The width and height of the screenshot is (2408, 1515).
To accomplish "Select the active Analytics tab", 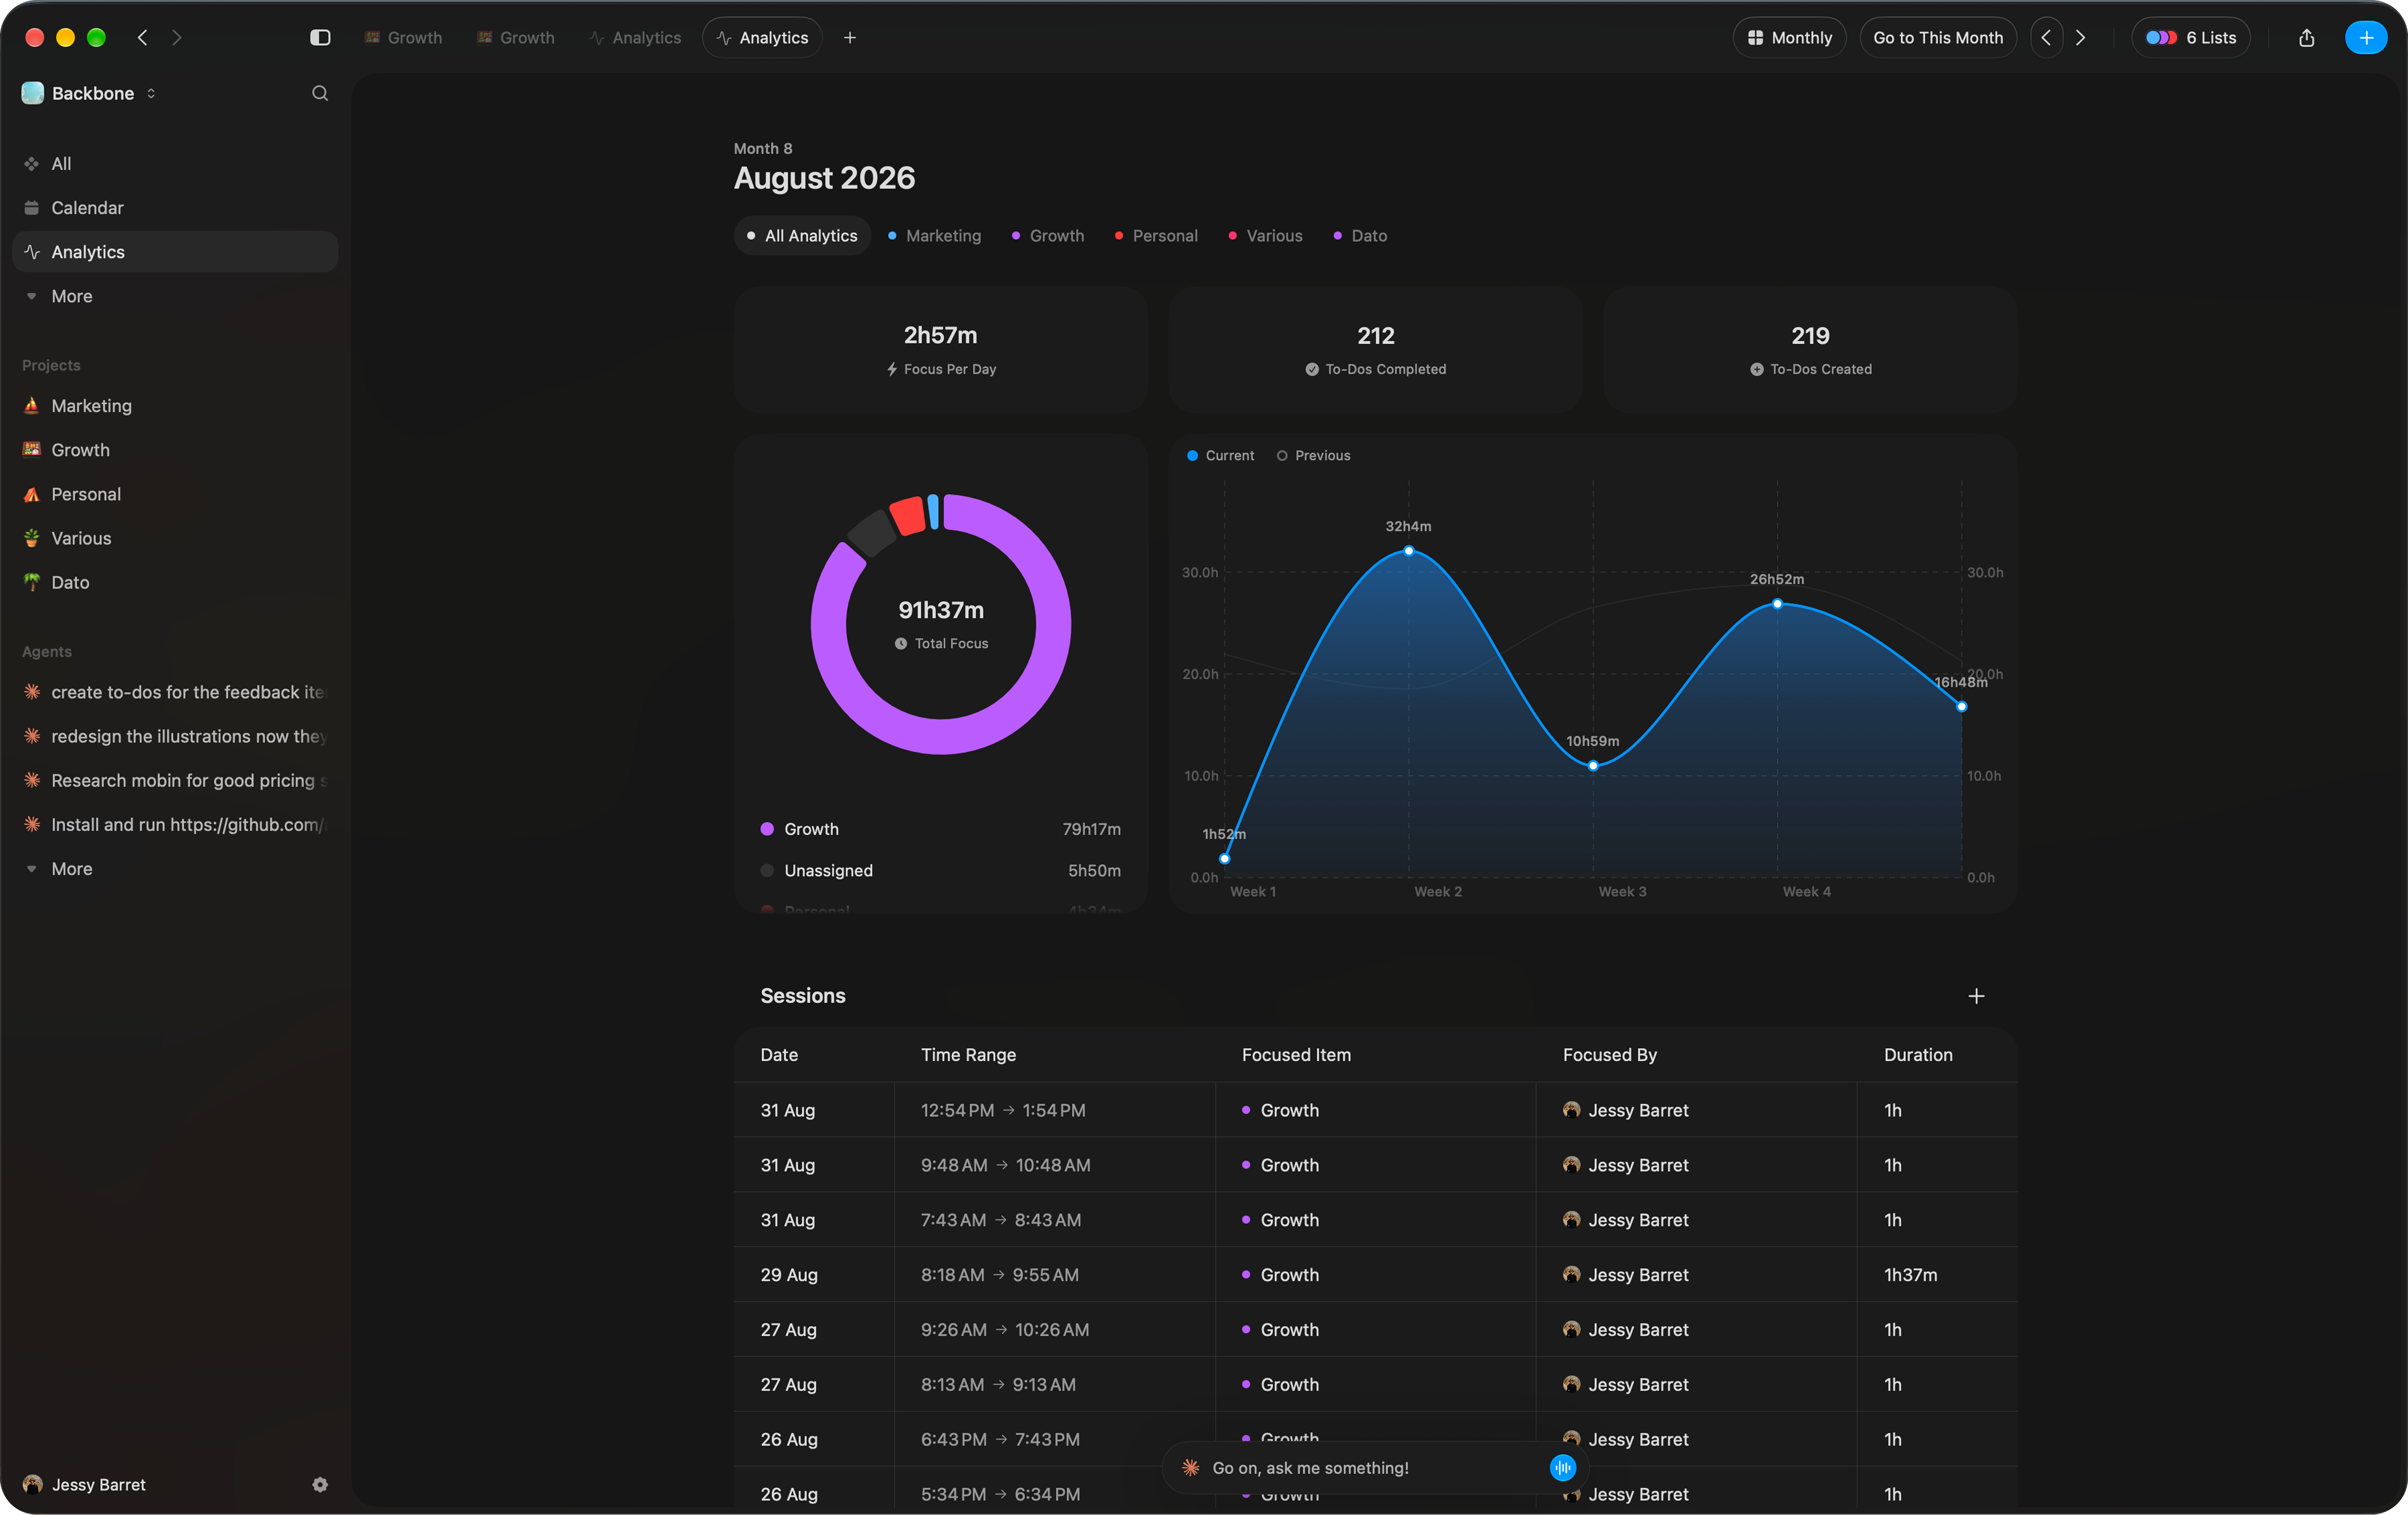I will 762,38.
